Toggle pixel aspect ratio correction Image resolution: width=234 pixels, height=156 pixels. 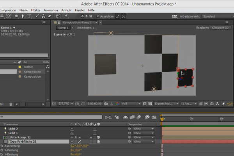tap(201, 104)
